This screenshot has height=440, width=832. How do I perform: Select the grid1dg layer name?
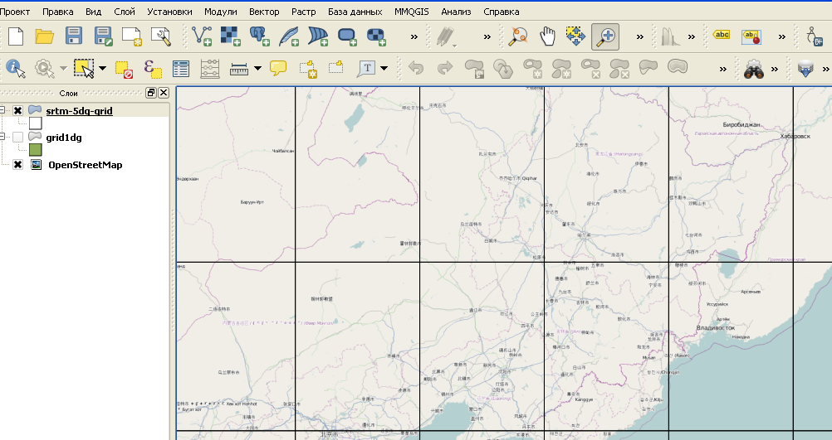(63, 137)
